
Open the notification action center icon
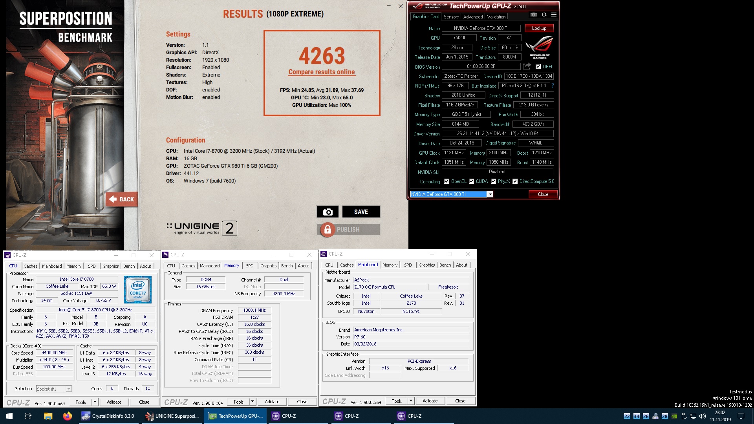click(741, 416)
